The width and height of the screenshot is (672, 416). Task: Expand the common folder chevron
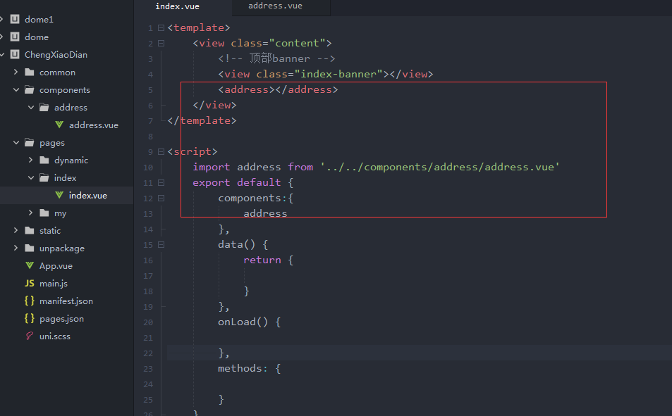tap(16, 72)
